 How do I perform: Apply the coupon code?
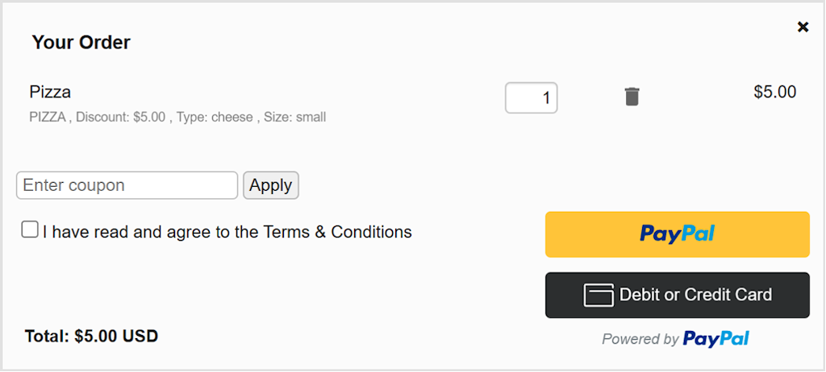271,185
